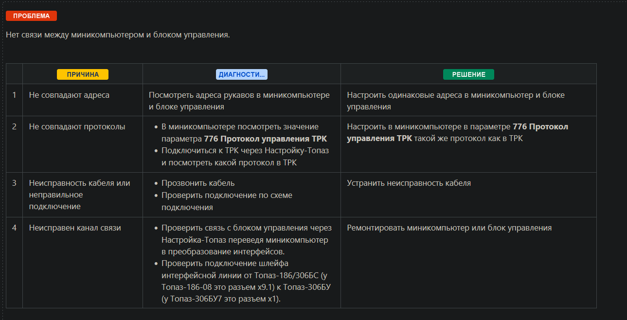Click bold '776 Протокол управления ТРК' in solution column
Image resolution: width=627 pixels, height=320 pixels.
[x=457, y=132]
